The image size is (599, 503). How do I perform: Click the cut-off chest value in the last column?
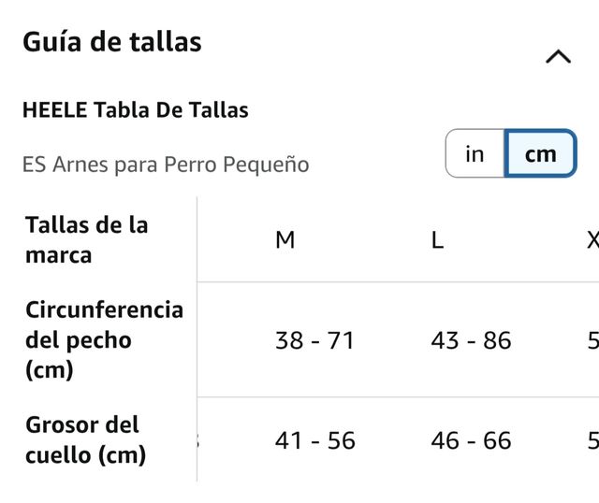click(592, 340)
